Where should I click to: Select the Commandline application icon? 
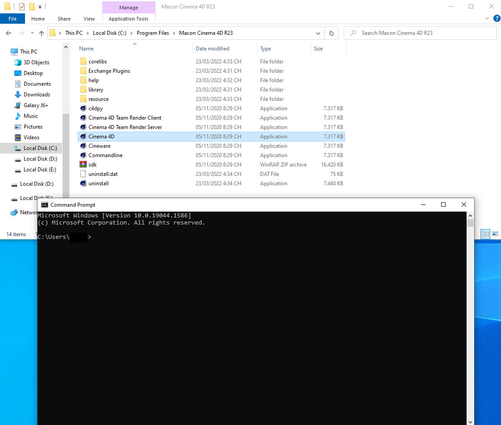coord(83,155)
